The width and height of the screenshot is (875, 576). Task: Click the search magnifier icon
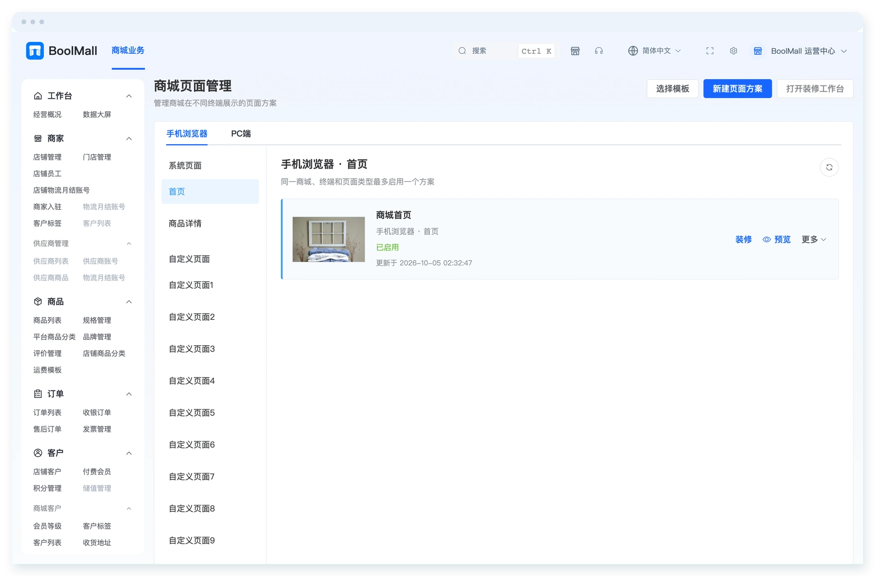tap(462, 51)
